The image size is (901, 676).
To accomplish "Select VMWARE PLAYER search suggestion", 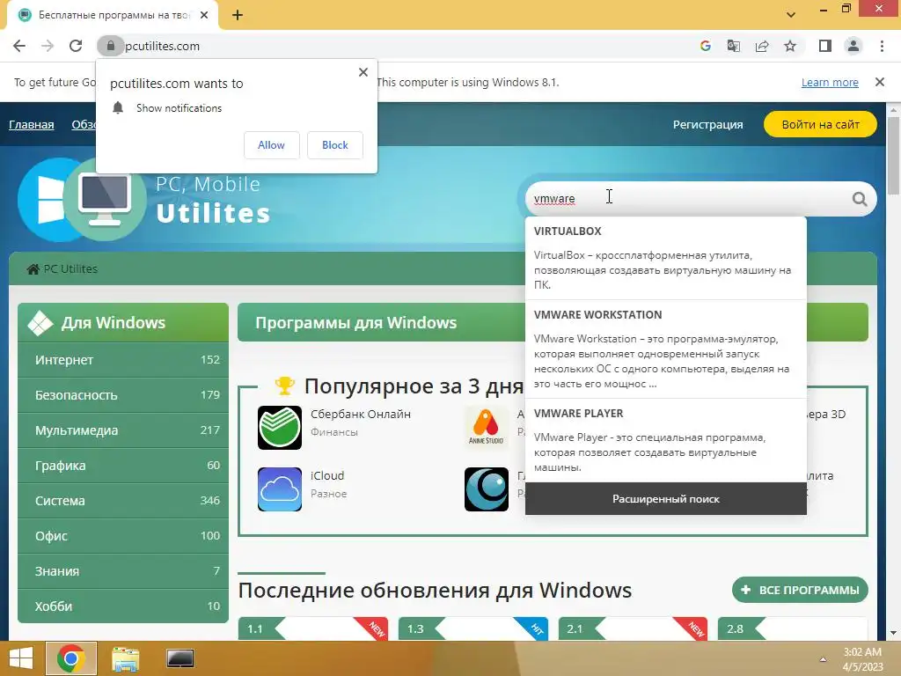I will [x=665, y=440].
